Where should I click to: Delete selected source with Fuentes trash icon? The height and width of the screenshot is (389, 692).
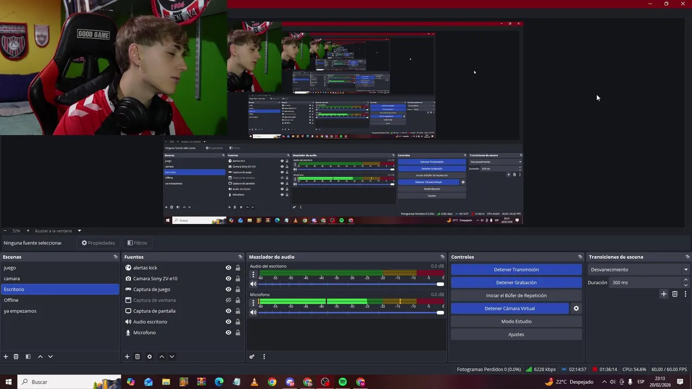(137, 357)
